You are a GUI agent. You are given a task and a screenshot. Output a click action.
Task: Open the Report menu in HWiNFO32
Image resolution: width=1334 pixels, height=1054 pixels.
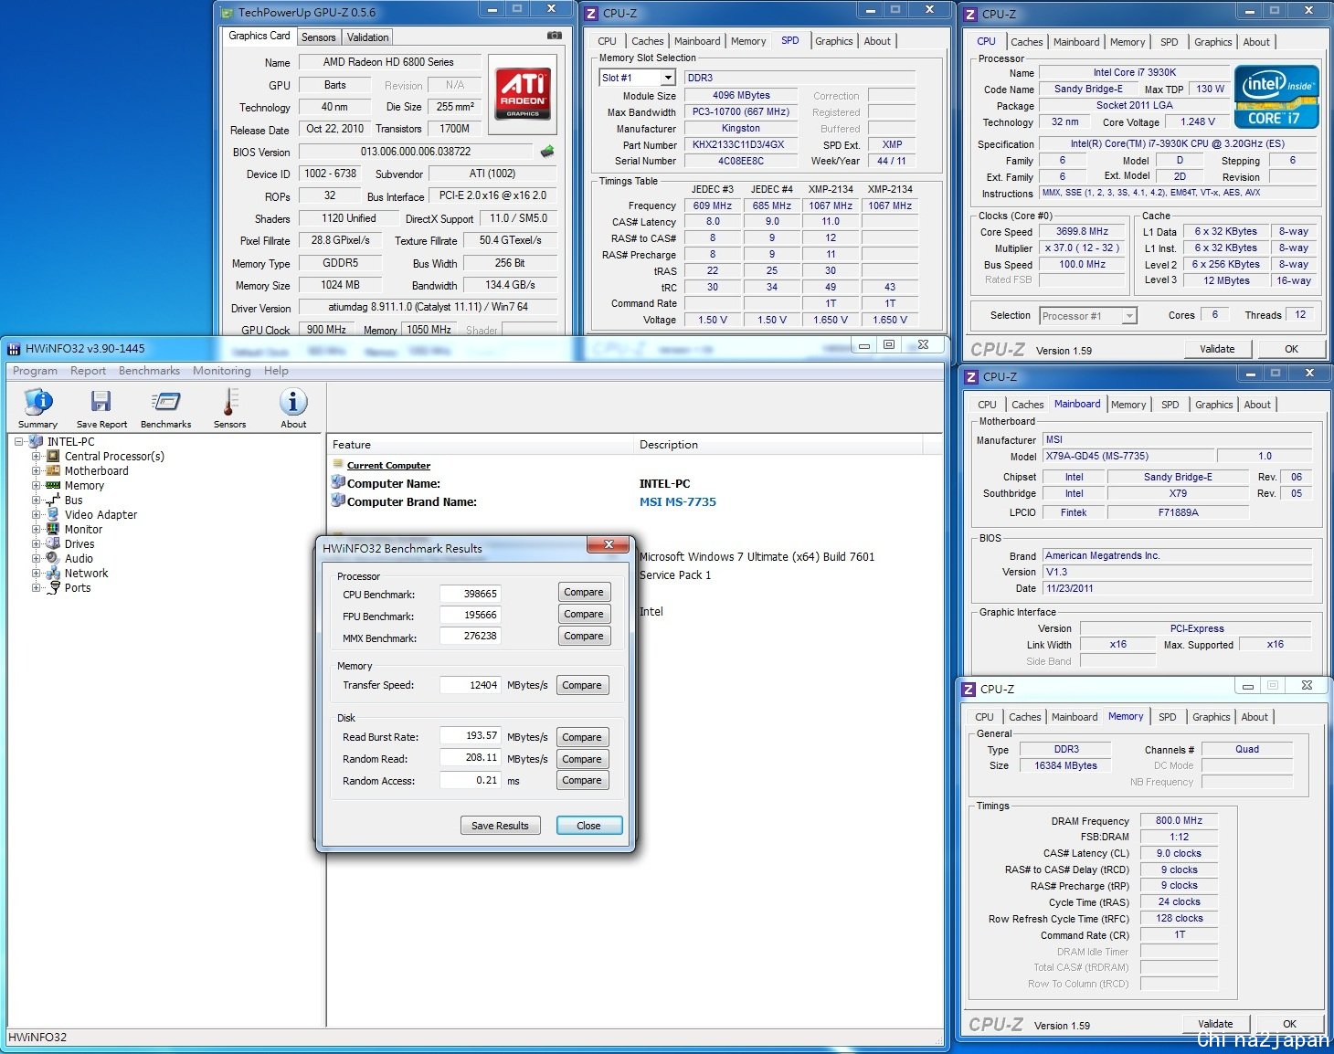tap(88, 371)
